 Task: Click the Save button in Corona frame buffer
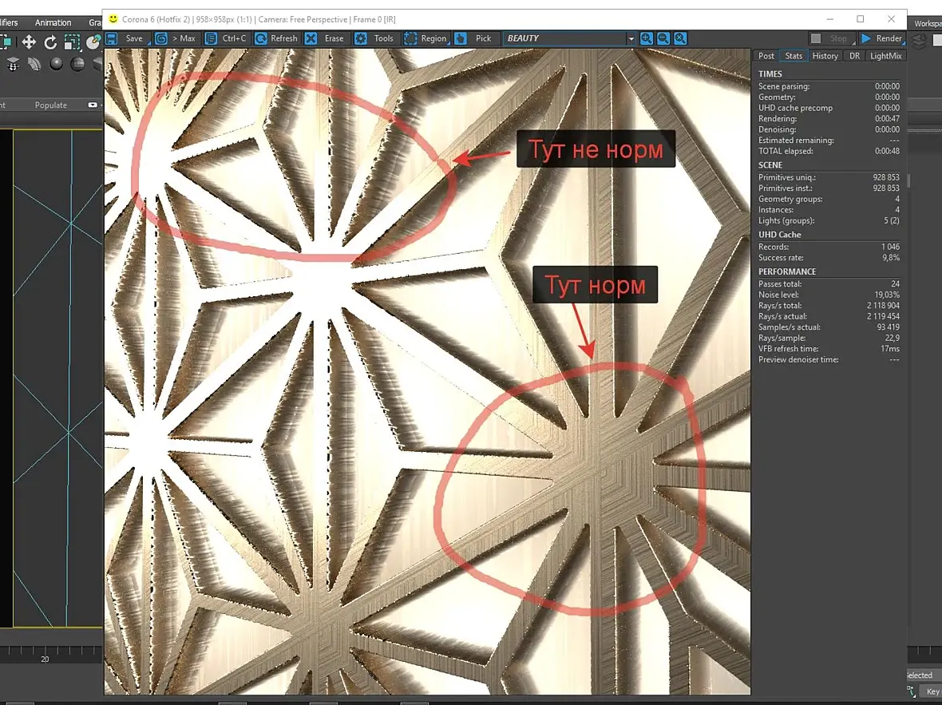tap(127, 38)
